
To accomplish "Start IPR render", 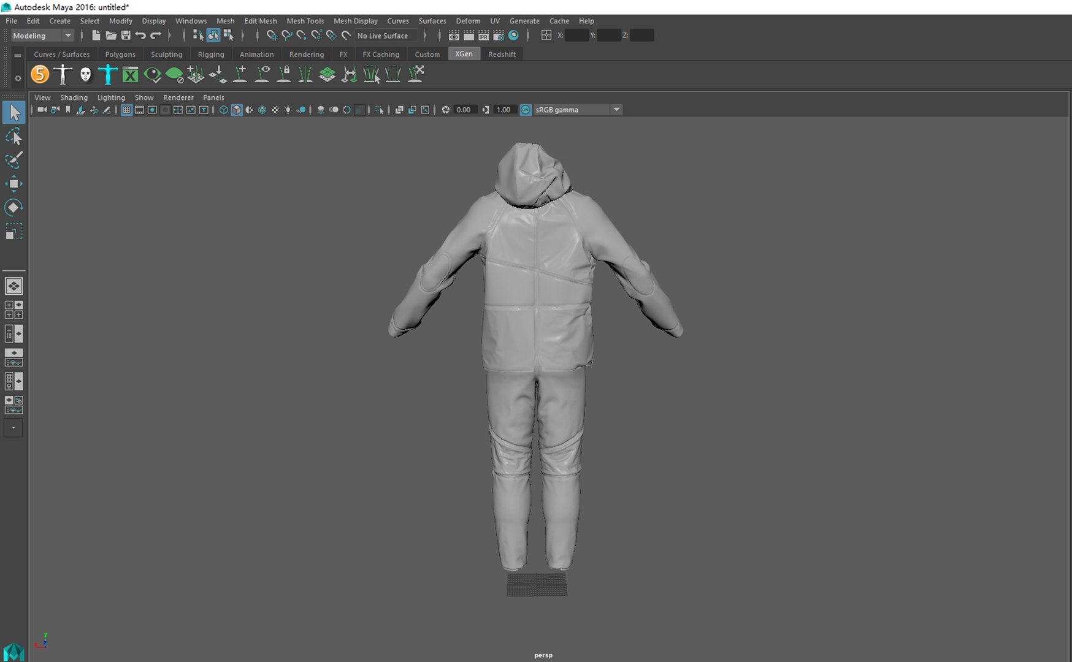I will 483,36.
